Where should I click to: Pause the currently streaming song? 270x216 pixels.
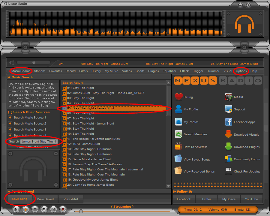(x=35, y=209)
